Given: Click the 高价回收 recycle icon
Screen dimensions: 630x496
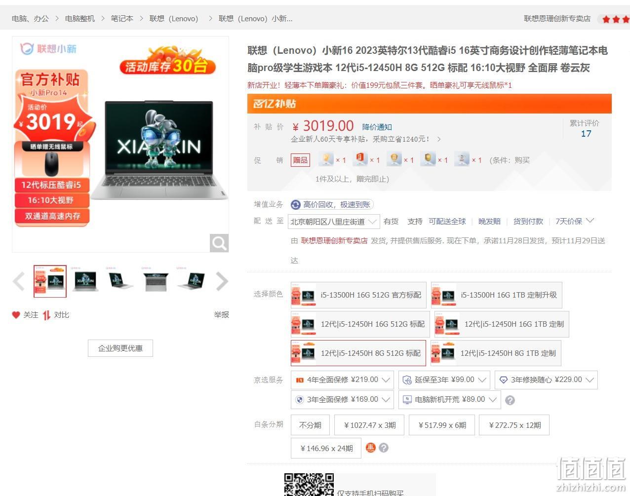Looking at the screenshot, I should (x=296, y=205).
